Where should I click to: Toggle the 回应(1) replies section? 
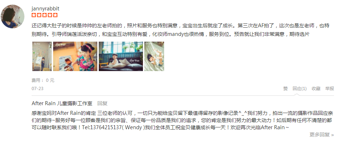click(x=299, y=89)
